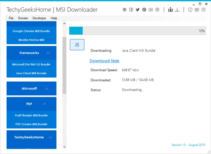Viewport: 211px width, 154px height.
Task: Open the YouTube channel icon
Action: [x=151, y=10]
